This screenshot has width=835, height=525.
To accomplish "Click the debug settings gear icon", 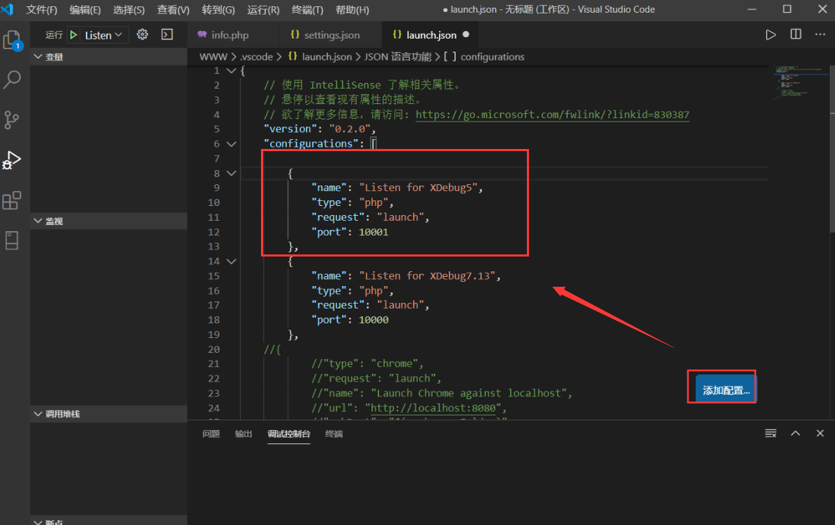I will (143, 34).
